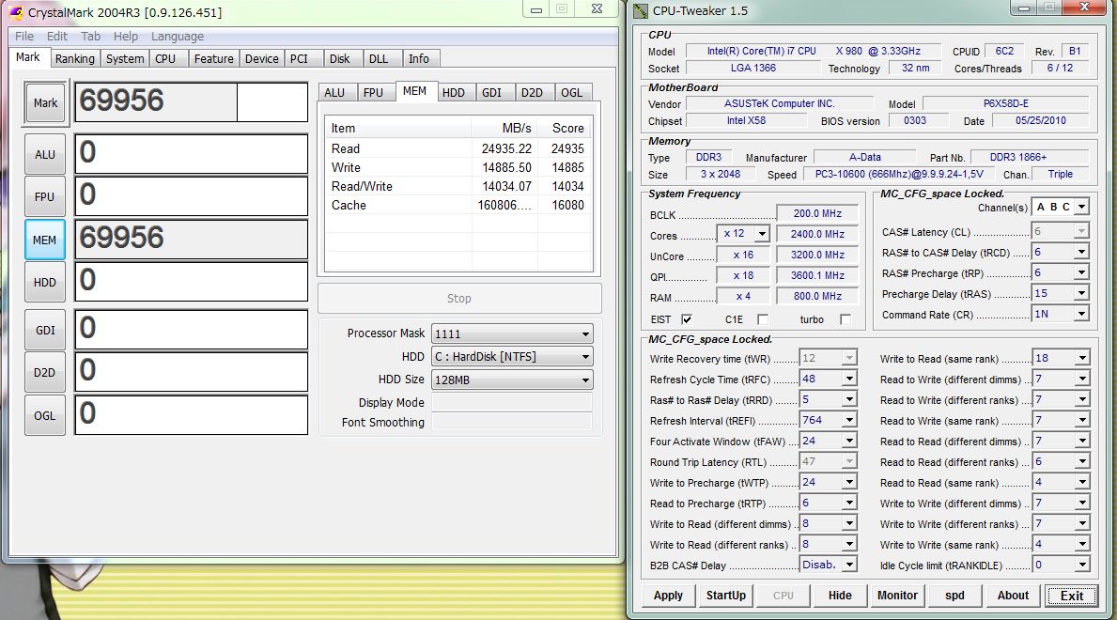Image resolution: width=1117 pixels, height=620 pixels.
Task: Enable the turbo checkbox
Action: (845, 319)
